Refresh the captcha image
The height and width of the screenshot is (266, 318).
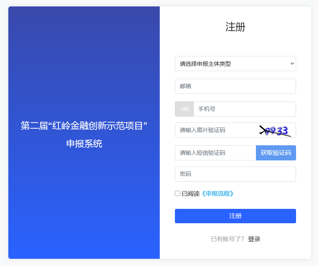(x=275, y=131)
